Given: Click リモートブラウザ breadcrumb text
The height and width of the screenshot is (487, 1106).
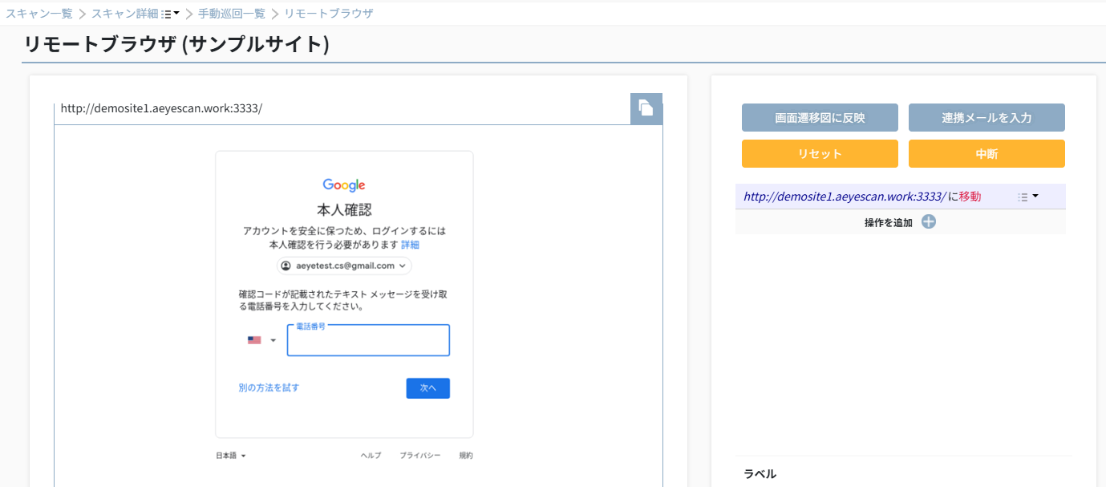Looking at the screenshot, I should click(329, 14).
